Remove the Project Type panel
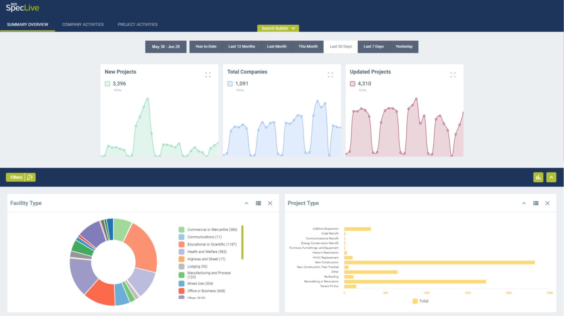The height and width of the screenshot is (316, 564). 547,203
